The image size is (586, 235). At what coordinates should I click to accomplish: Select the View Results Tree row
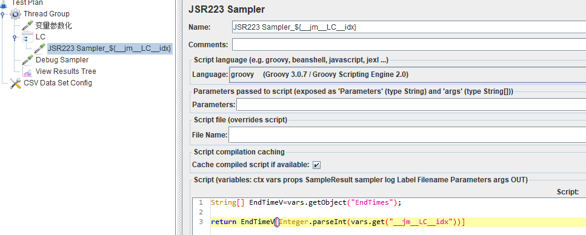pos(66,71)
